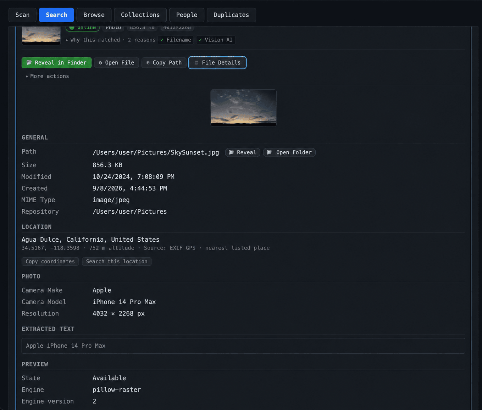Click the Size value 856.3 KB

click(107, 165)
